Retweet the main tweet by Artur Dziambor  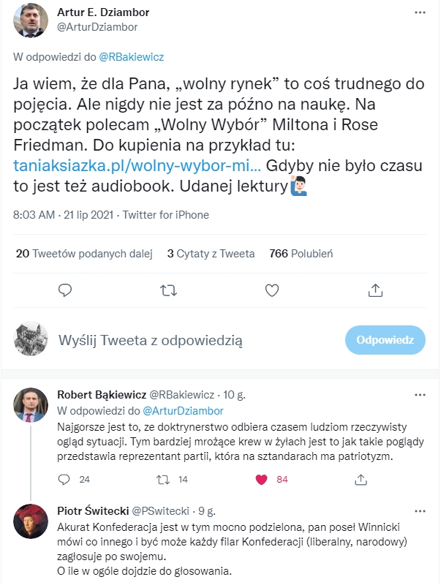click(168, 290)
